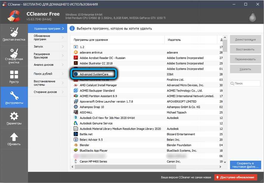Open the Поиск дублей tab
The height and width of the screenshot is (183, 264).
tap(47, 74)
